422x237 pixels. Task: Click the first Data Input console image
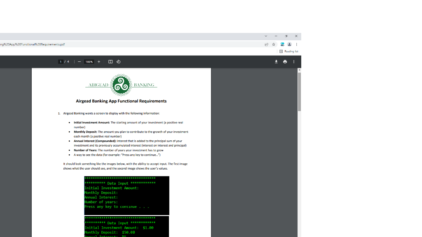127,195
